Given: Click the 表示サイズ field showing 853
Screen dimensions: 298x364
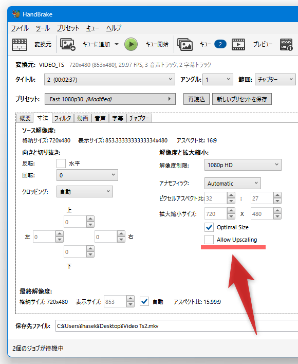Looking at the screenshot, I should pyautogui.click(x=115, y=302).
